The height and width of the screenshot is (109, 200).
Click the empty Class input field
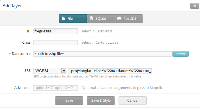[x=56, y=43]
